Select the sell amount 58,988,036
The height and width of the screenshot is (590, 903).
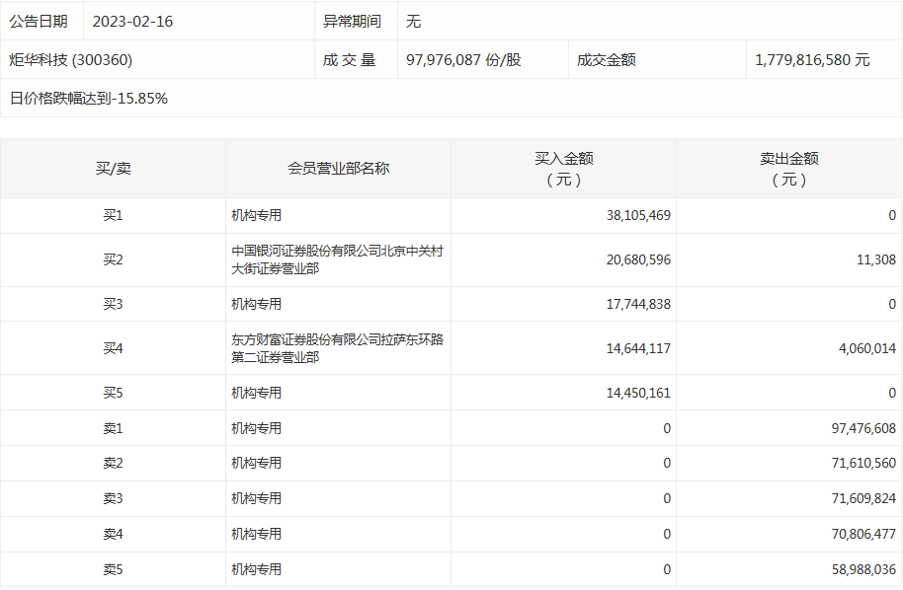click(x=859, y=569)
